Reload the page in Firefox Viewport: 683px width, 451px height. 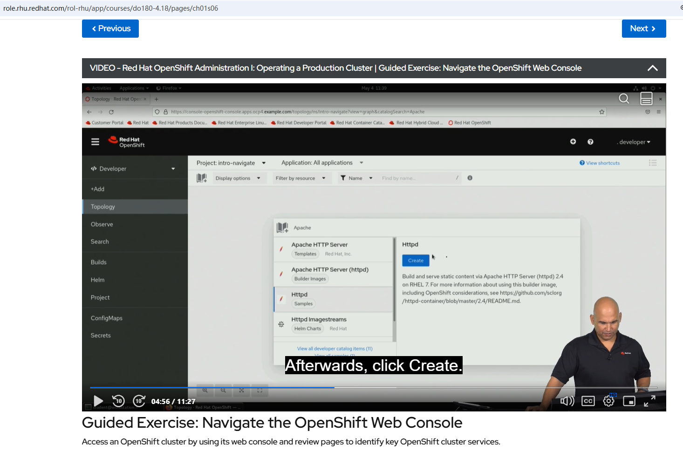[111, 112]
